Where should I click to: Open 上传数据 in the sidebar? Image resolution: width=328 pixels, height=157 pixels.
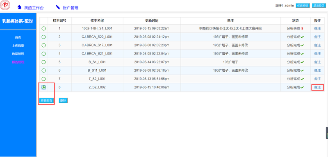tap(18, 46)
